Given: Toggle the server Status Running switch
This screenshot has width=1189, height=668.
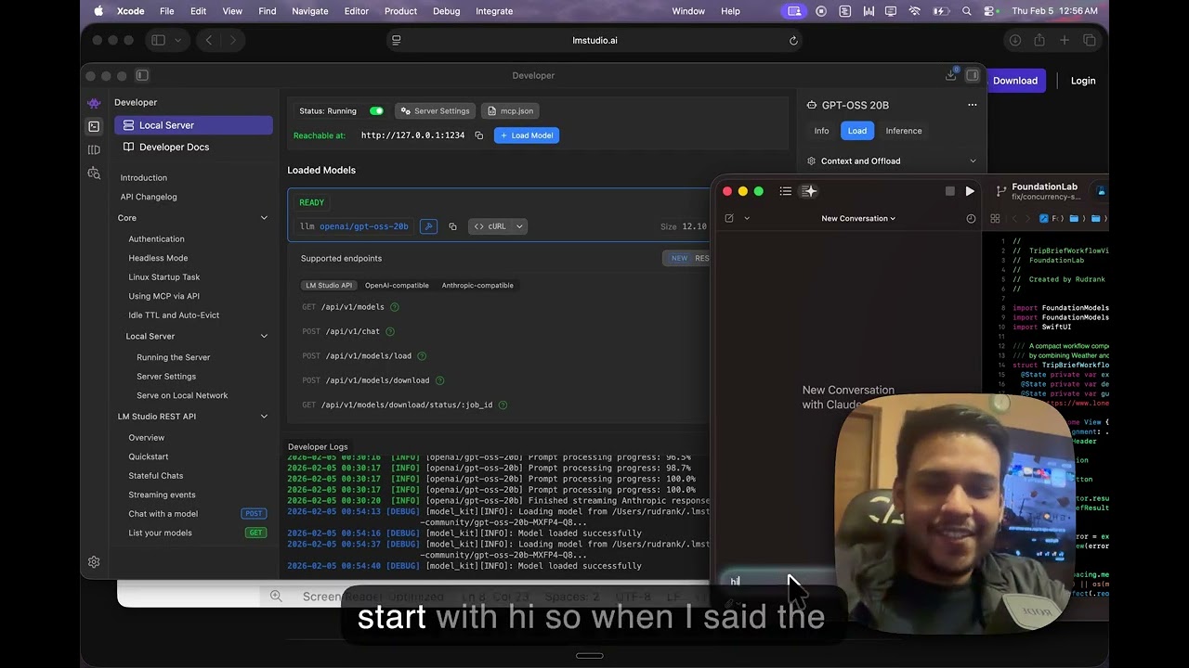Looking at the screenshot, I should [376, 111].
